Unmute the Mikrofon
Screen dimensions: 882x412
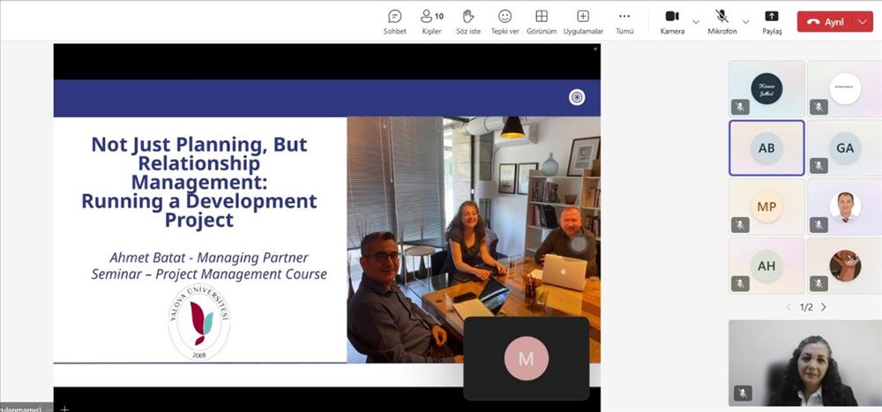(721, 22)
